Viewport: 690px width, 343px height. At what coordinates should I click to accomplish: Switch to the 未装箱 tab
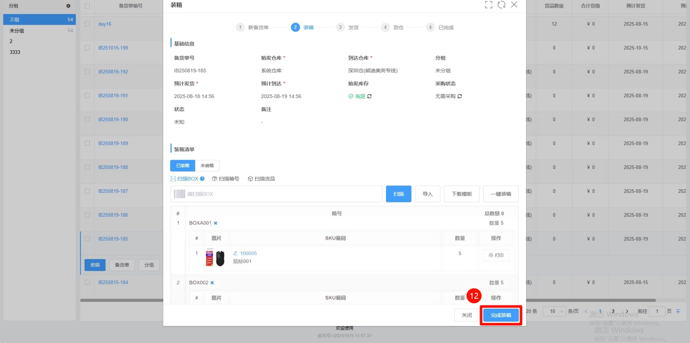[207, 166]
